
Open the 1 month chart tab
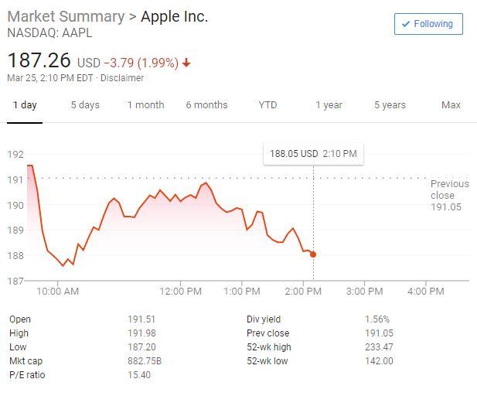pos(145,105)
